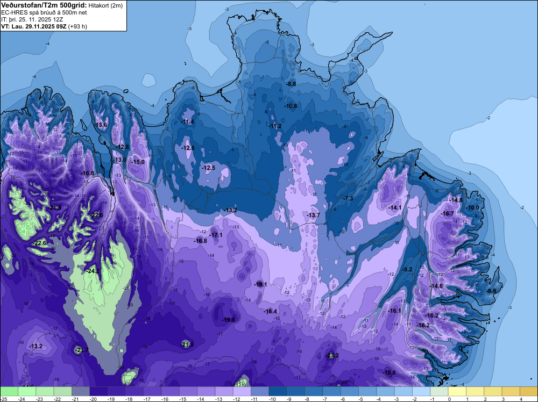This screenshot has width=538, height=402.
Task: Click the -23.2 temperature value
Action: pyautogui.click(x=332, y=355)
